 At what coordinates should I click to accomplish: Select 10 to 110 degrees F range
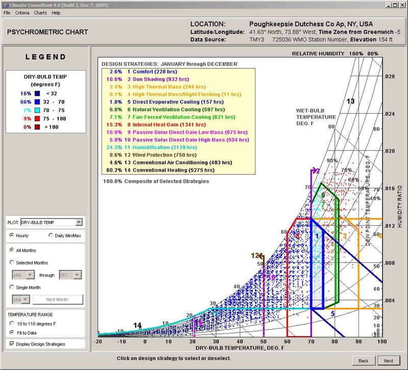coord(12,323)
